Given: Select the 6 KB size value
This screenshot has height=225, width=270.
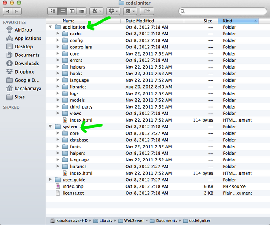Looking at the screenshot, I should pyautogui.click(x=208, y=186).
